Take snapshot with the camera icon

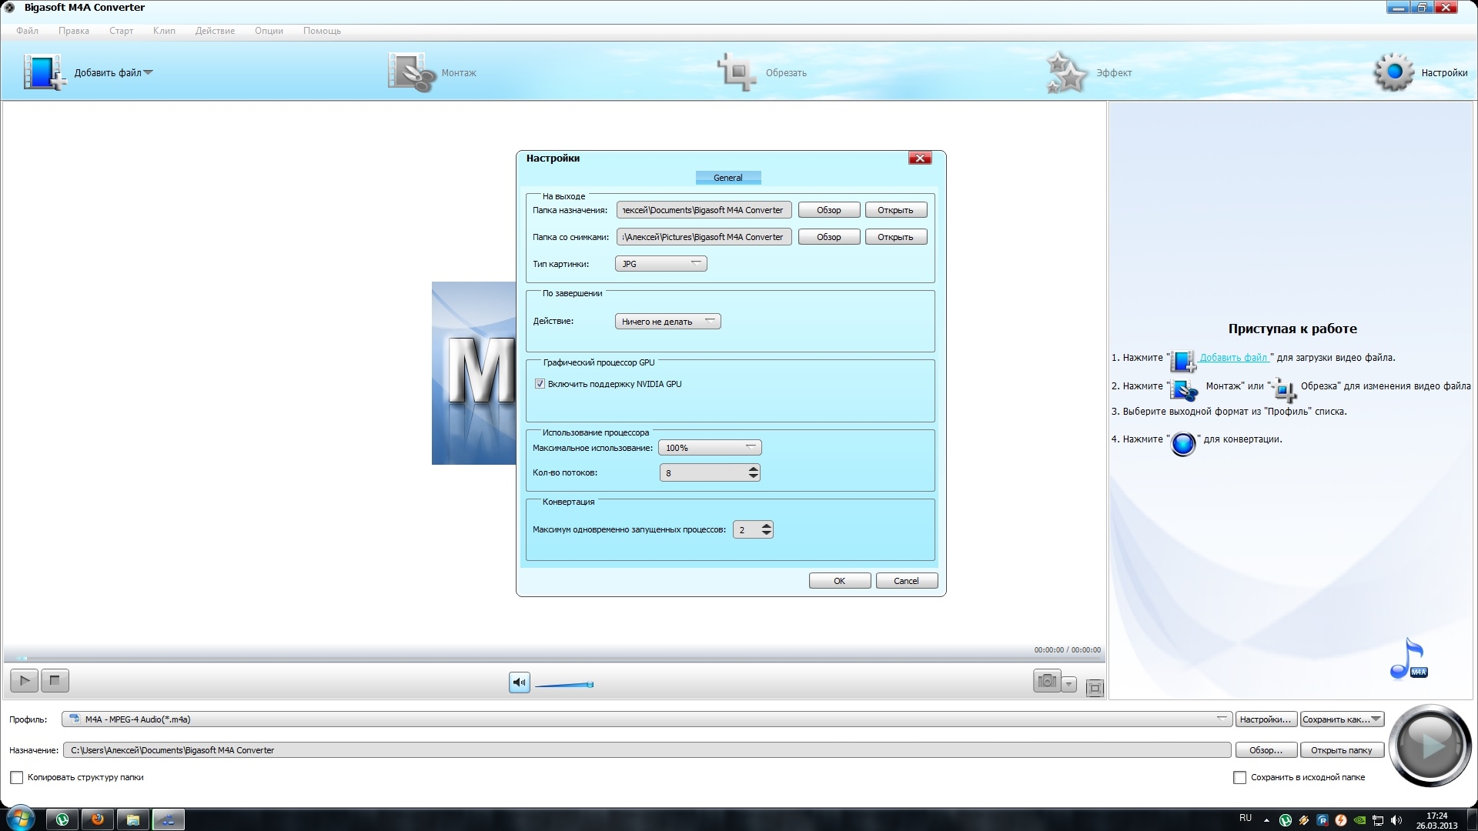pos(1046,681)
